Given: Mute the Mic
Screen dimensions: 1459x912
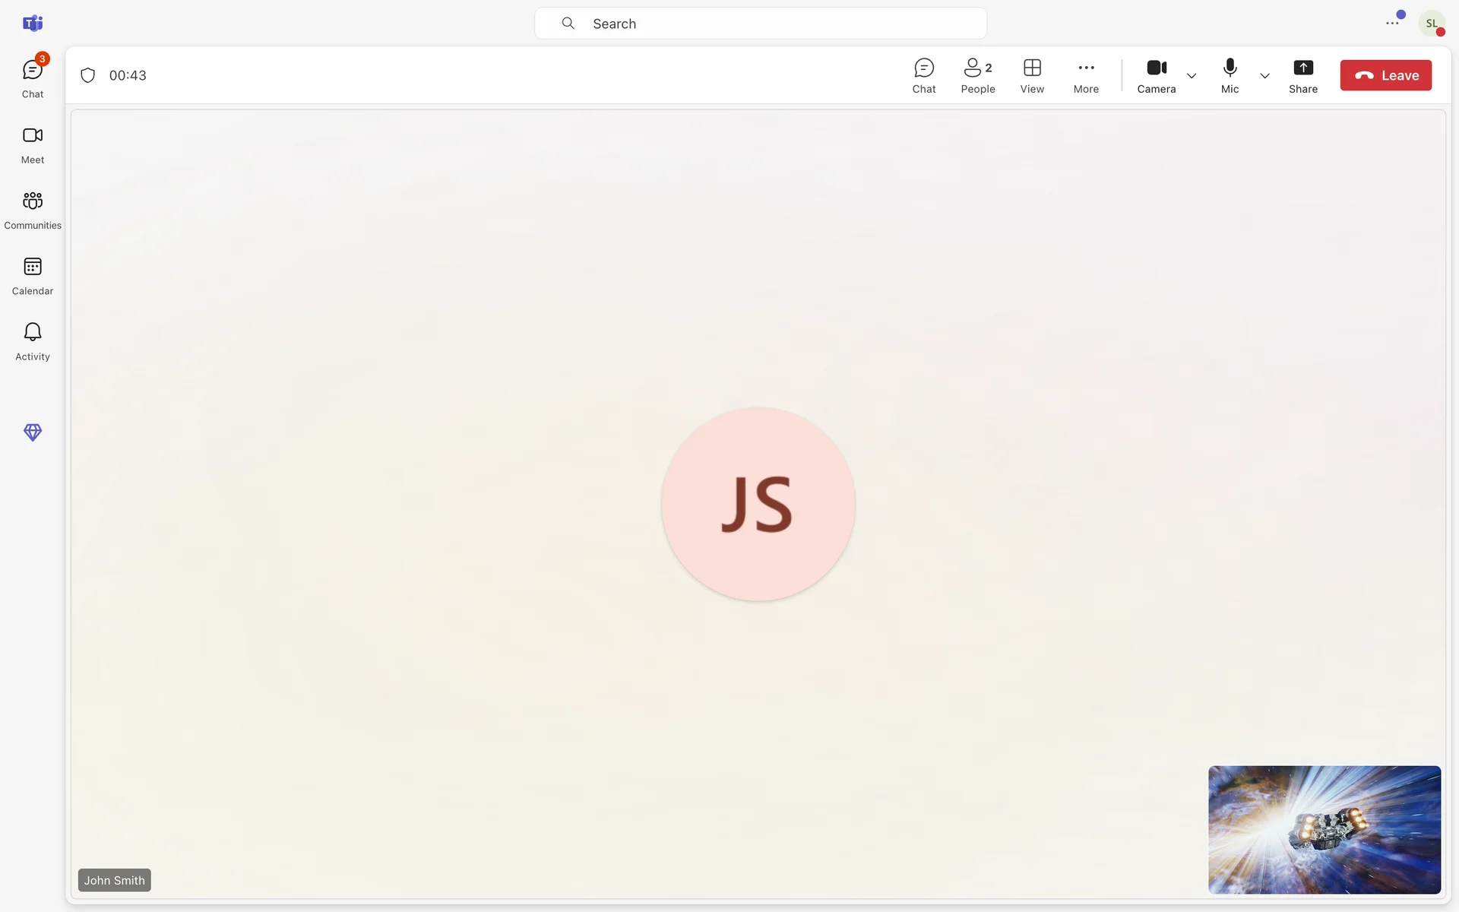Looking at the screenshot, I should coord(1230,75).
